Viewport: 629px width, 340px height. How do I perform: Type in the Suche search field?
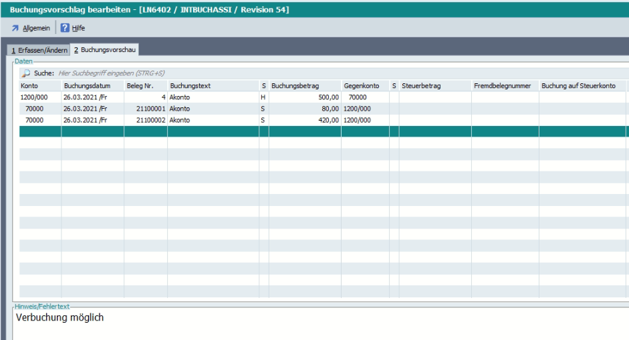(134, 73)
